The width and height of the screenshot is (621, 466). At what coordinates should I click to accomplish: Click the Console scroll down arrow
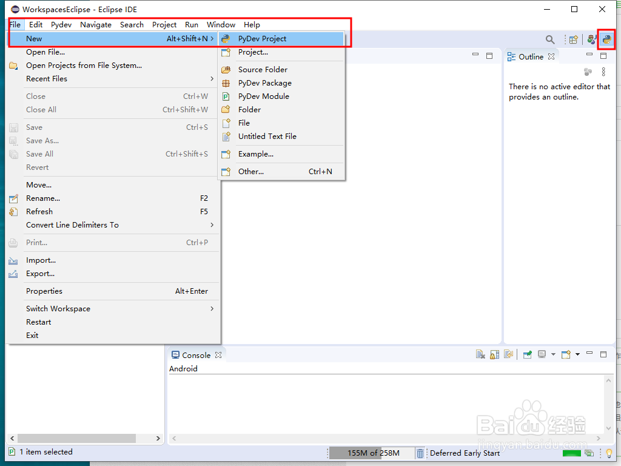click(x=609, y=428)
